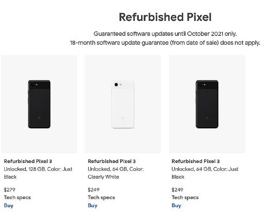Click the Clearly White Pixel 3 phone image
Viewport: 265px width, 216px height.
123,104
